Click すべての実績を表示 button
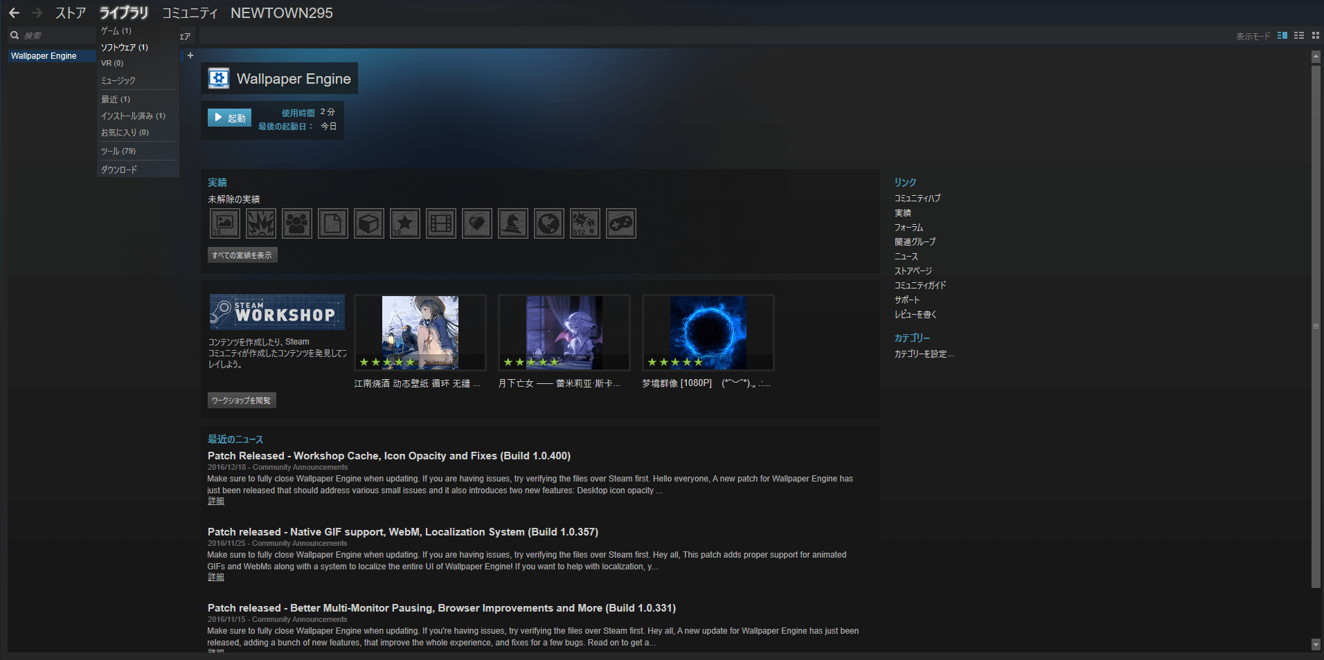This screenshot has height=660, width=1324. (242, 255)
